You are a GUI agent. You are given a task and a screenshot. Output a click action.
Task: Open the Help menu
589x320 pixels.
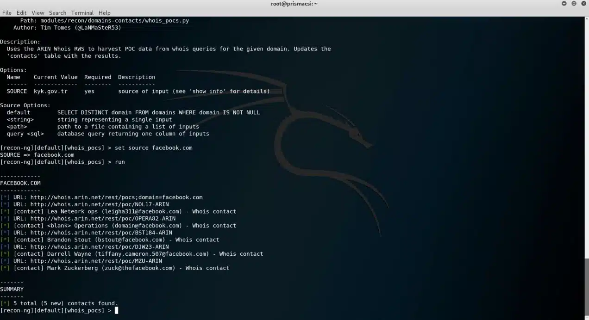pos(105,12)
